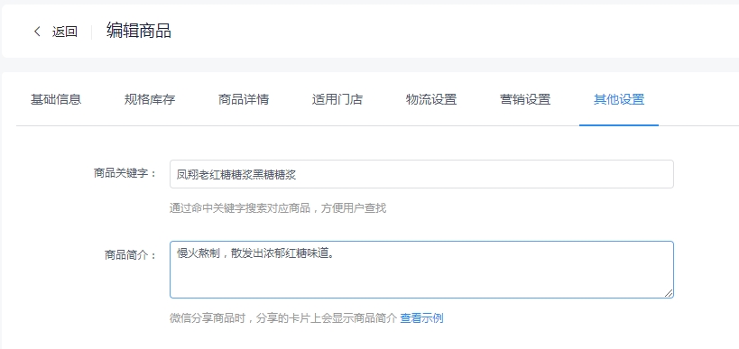
Task: Go back via the 返回 link
Action: point(65,32)
